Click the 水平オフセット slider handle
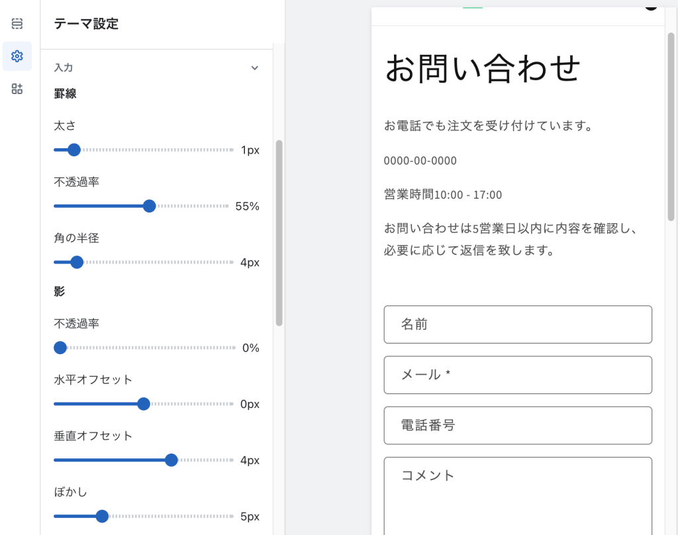678x535 pixels. coord(144,404)
